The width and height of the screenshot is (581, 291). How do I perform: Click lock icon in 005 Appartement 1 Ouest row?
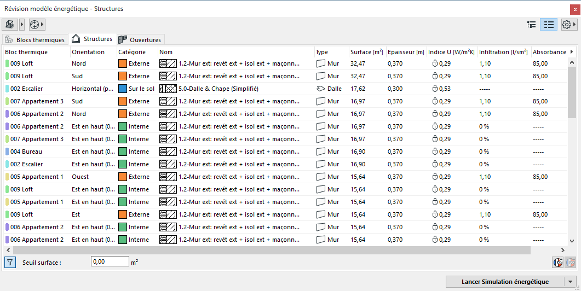pyautogui.click(x=435, y=177)
